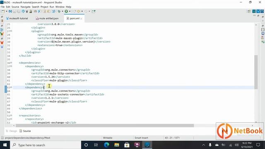265x149 pixels.
Task: Click the Save All icon in the toolbar
Action: (18, 11)
